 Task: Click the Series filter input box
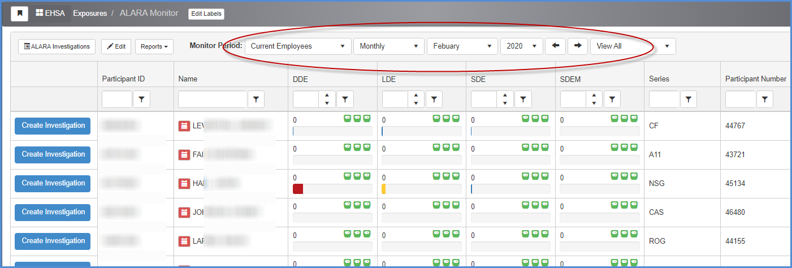click(664, 100)
